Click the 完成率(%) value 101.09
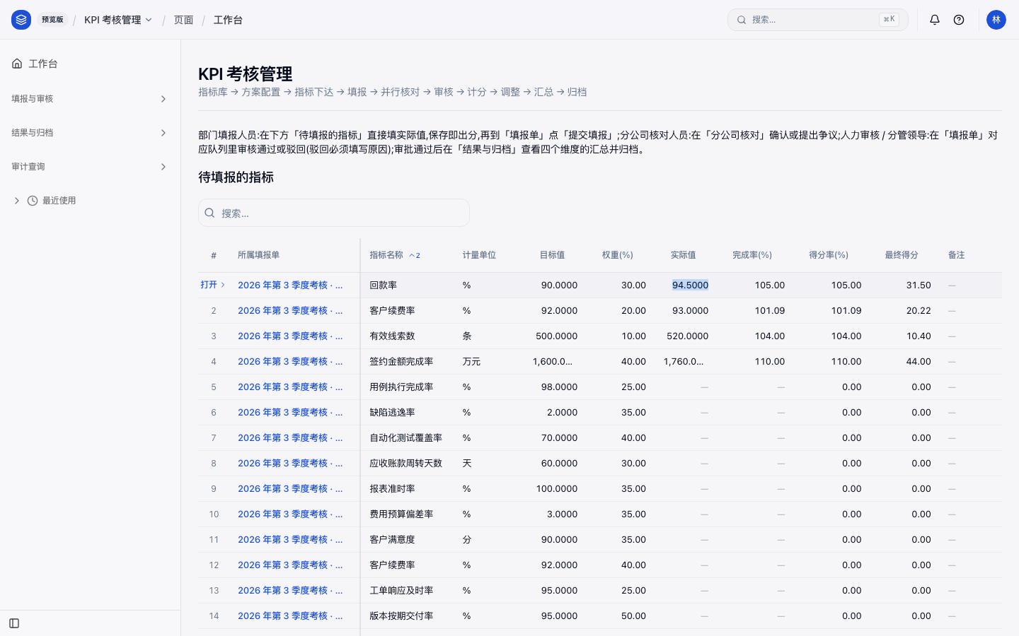 coord(769,311)
